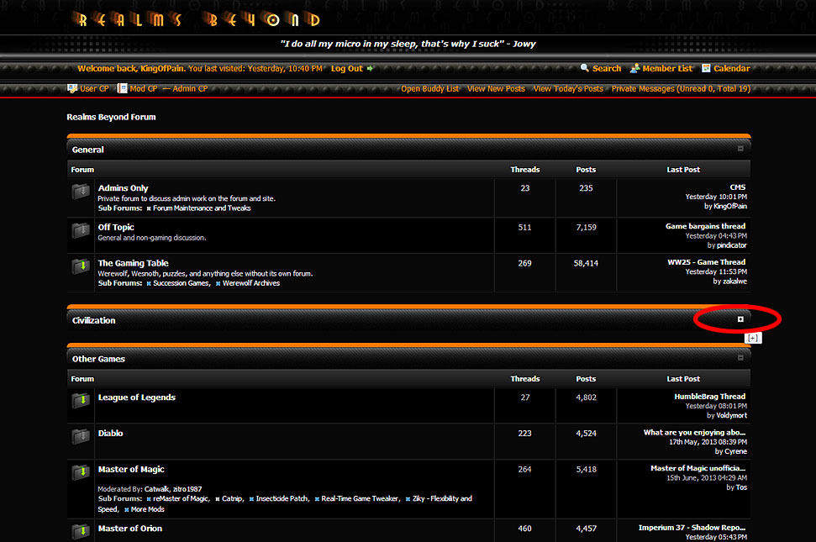This screenshot has width=816, height=542.
Task: Click the Mod CP icon
Action: 123,88
